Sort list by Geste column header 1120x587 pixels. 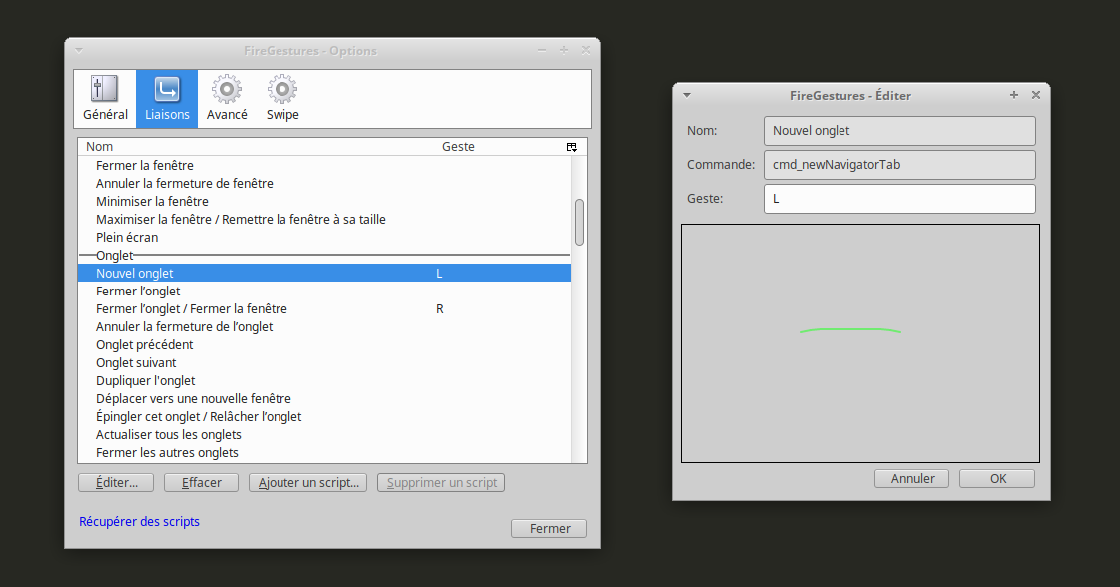tap(499, 147)
